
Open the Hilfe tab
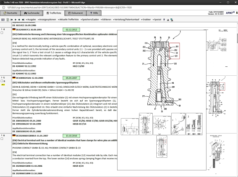point(94,13)
